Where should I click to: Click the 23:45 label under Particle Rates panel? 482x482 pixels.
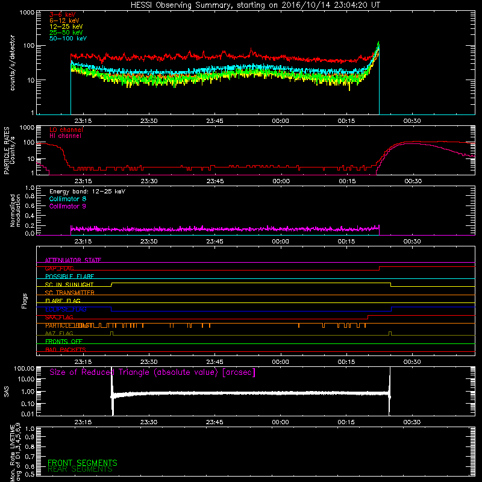coord(215,181)
